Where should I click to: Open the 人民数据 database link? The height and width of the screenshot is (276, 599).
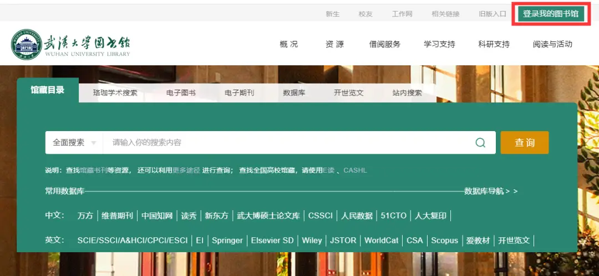tap(357, 216)
